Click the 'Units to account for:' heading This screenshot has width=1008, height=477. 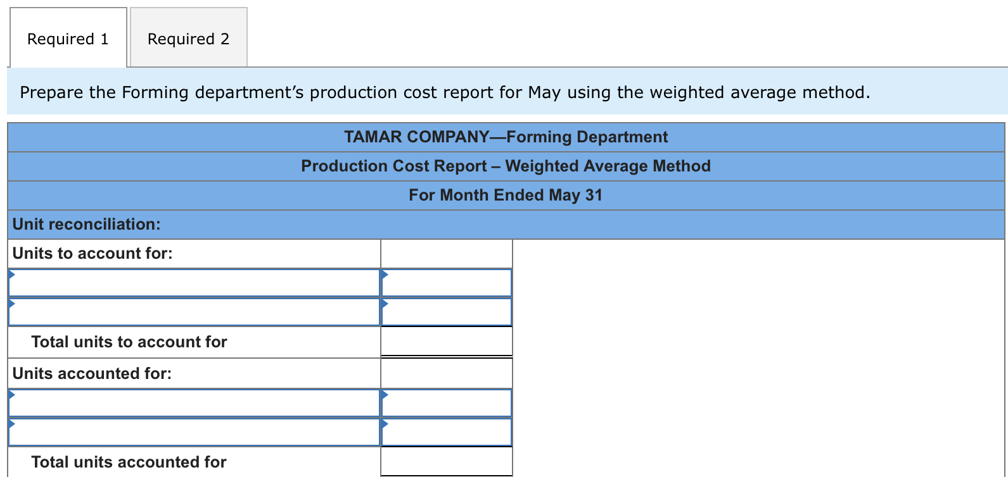[x=93, y=253]
